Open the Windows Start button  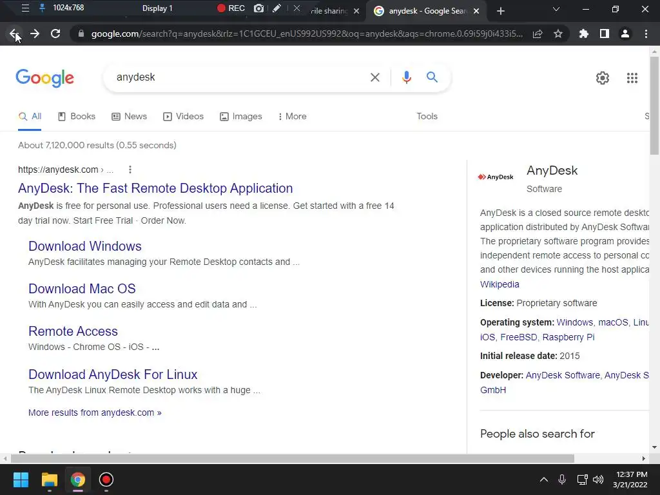click(x=21, y=480)
